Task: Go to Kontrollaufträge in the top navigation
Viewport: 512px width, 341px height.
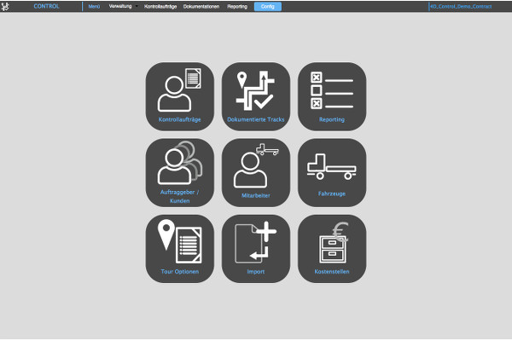Action: click(x=160, y=7)
